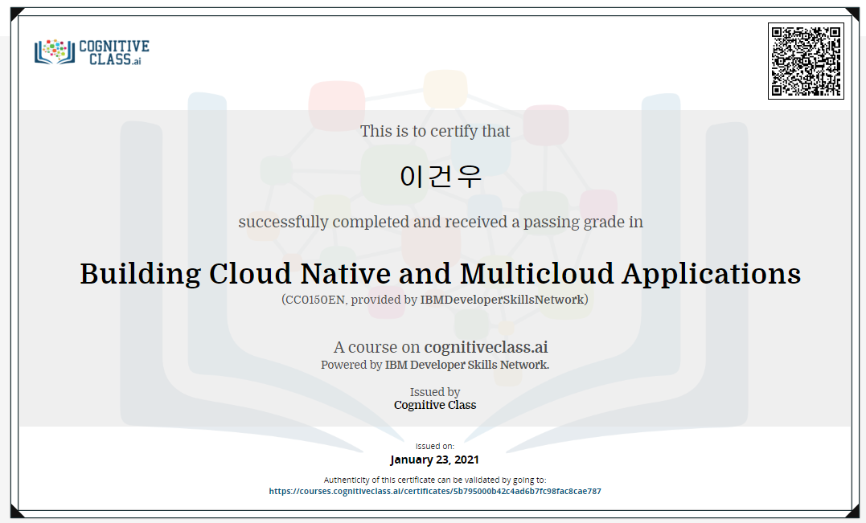Click the course code line containing CC0150EN
This screenshot has width=866, height=523.
(x=435, y=300)
